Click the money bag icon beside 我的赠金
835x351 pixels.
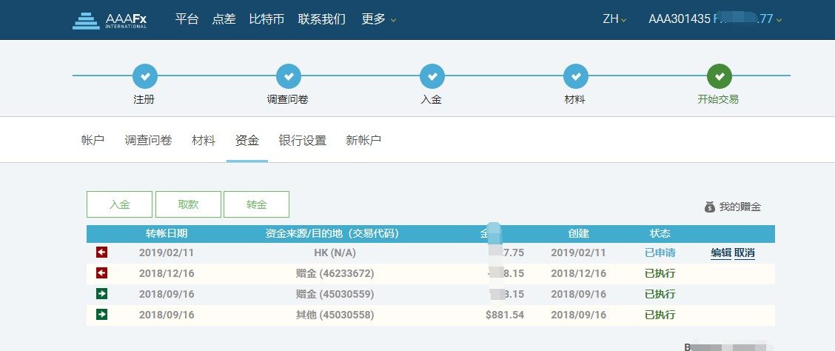pos(709,207)
